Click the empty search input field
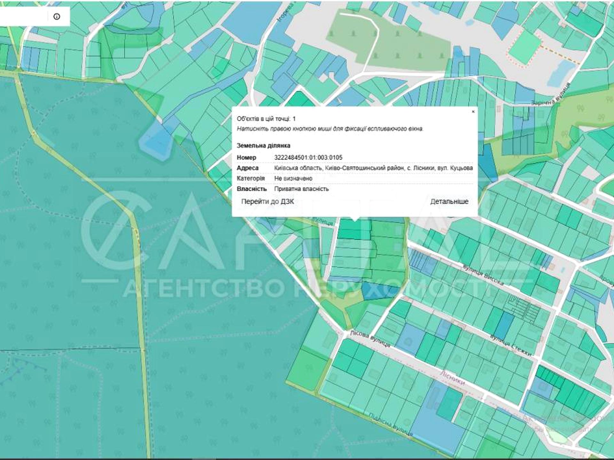The height and width of the screenshot is (460, 614). click(x=22, y=17)
